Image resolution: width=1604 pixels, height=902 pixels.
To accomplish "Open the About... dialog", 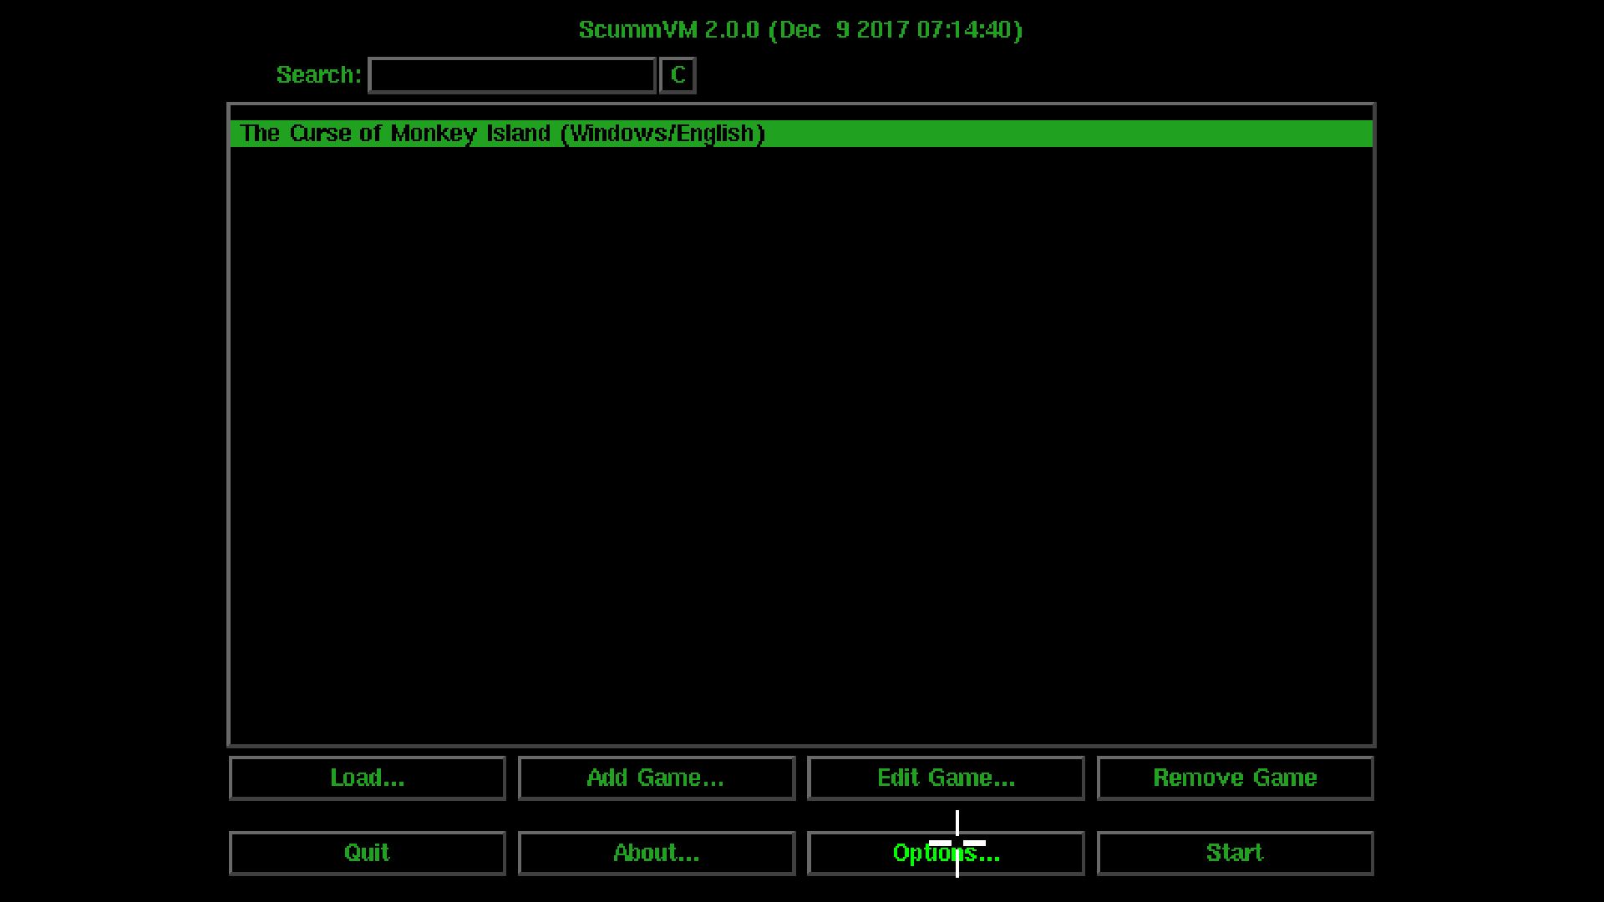I will pyautogui.click(x=656, y=853).
